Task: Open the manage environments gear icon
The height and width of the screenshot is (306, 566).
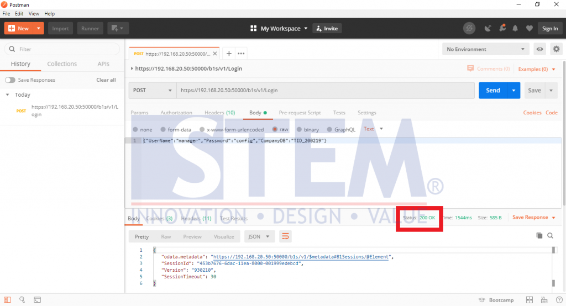Action: [x=555, y=49]
